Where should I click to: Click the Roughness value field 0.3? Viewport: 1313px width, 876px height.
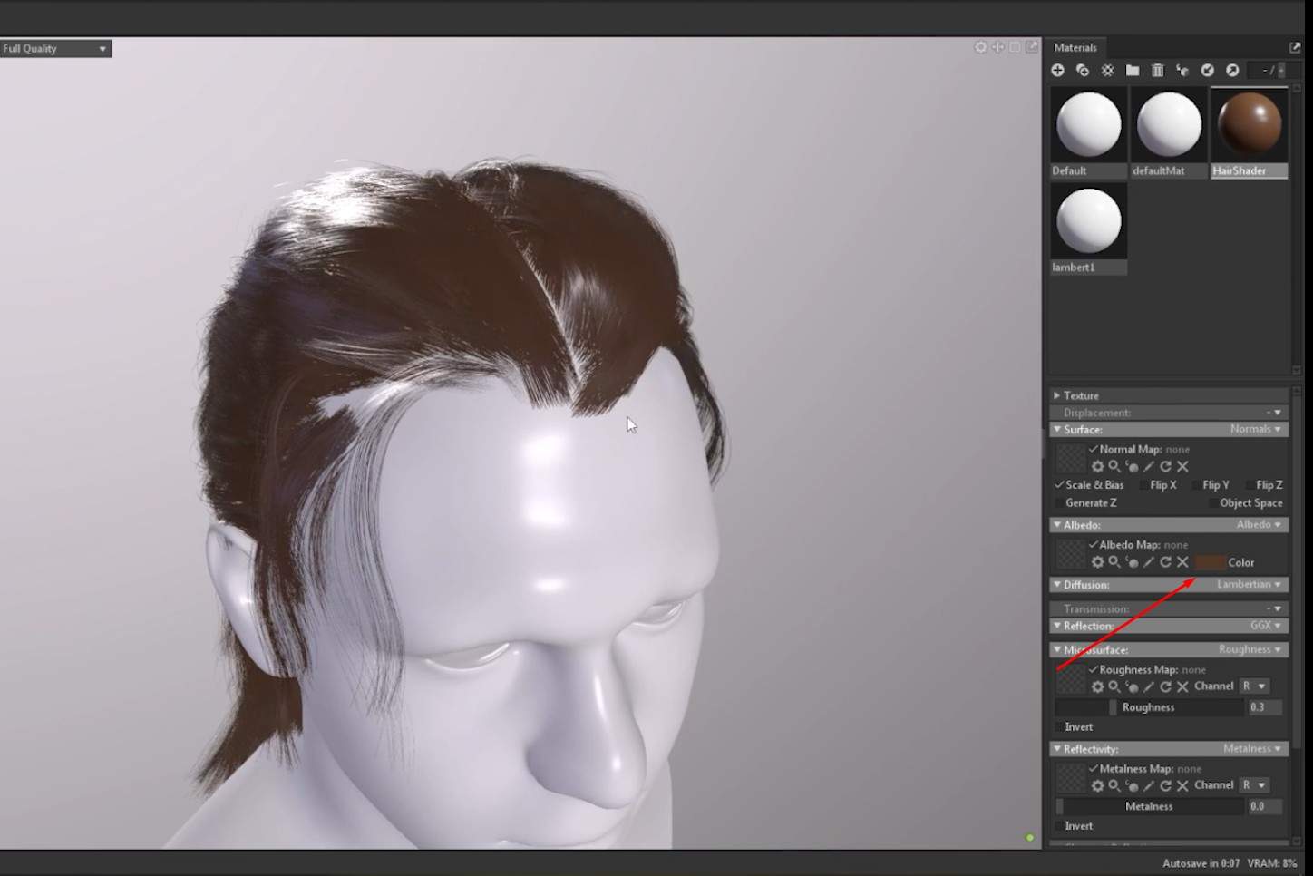click(1263, 707)
